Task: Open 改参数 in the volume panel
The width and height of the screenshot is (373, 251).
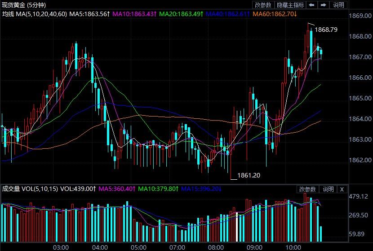Action: pyautogui.click(x=307, y=189)
